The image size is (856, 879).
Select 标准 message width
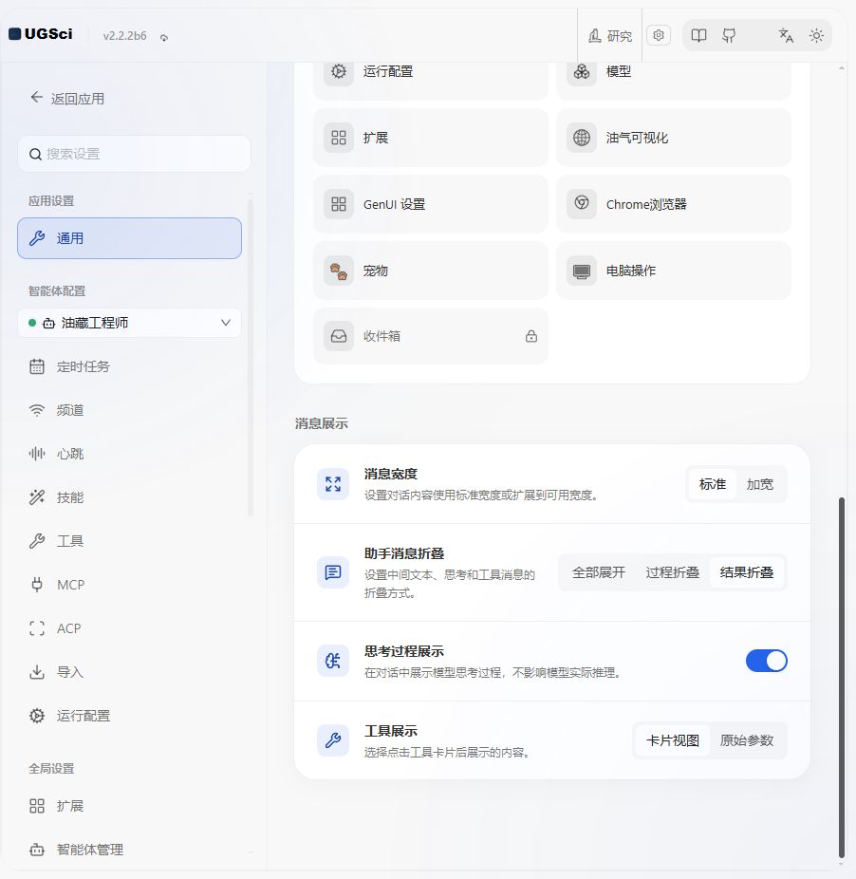coord(713,484)
